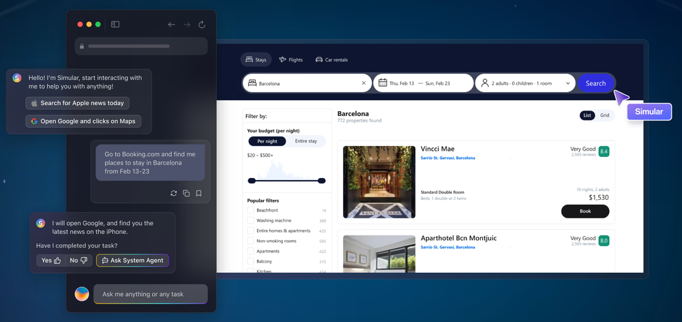Open the Car rentals tab
The width and height of the screenshot is (682, 322).
click(x=331, y=59)
